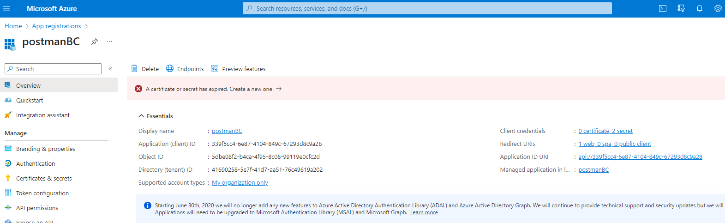Click the Manage section heading

click(x=16, y=133)
